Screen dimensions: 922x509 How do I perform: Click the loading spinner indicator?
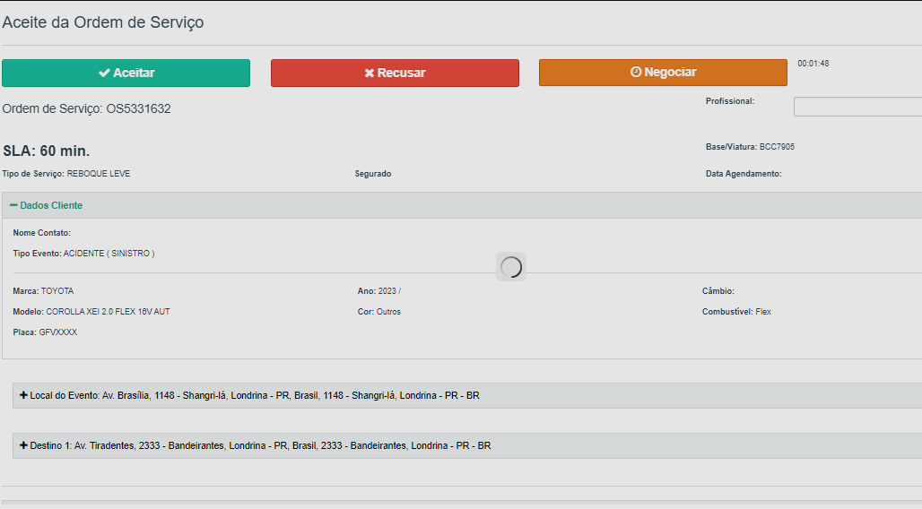(511, 267)
